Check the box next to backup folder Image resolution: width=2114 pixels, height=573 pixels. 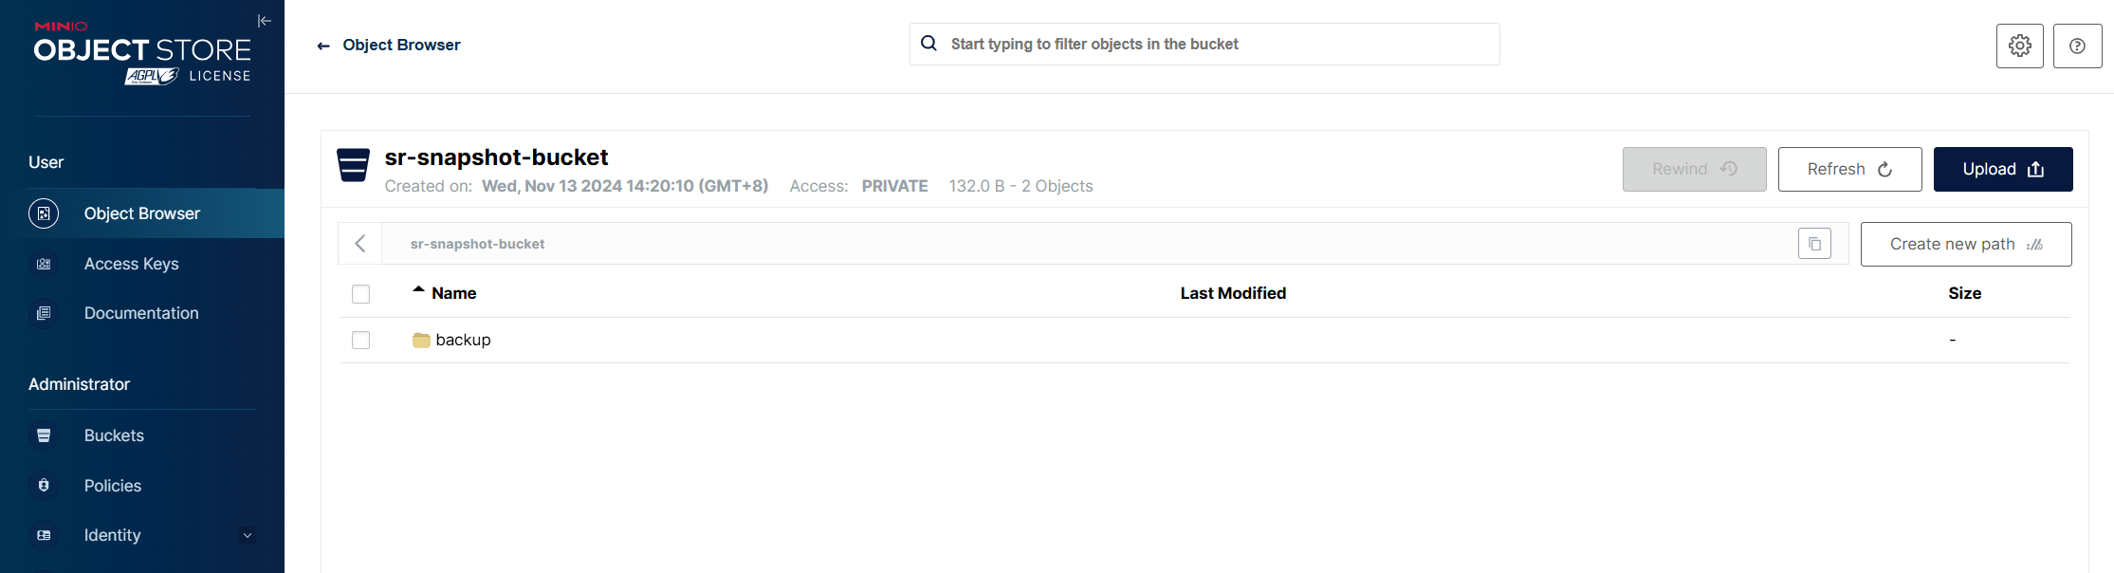[x=360, y=340]
